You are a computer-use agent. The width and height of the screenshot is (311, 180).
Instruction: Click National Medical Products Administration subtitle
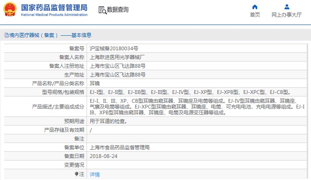pyautogui.click(x=54, y=15)
